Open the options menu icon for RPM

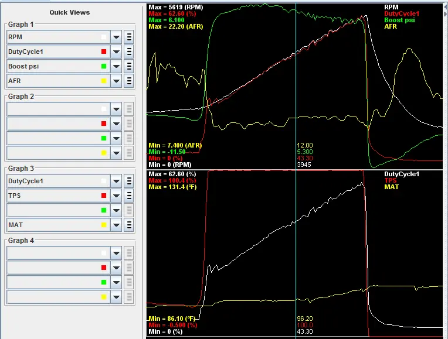[129, 37]
